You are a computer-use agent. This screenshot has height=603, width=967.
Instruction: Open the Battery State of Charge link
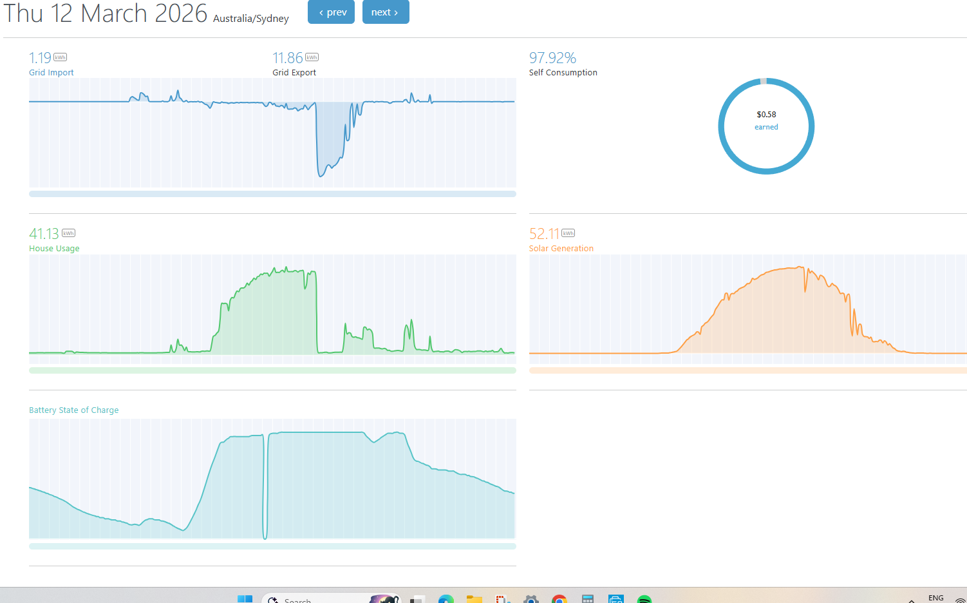(x=73, y=410)
